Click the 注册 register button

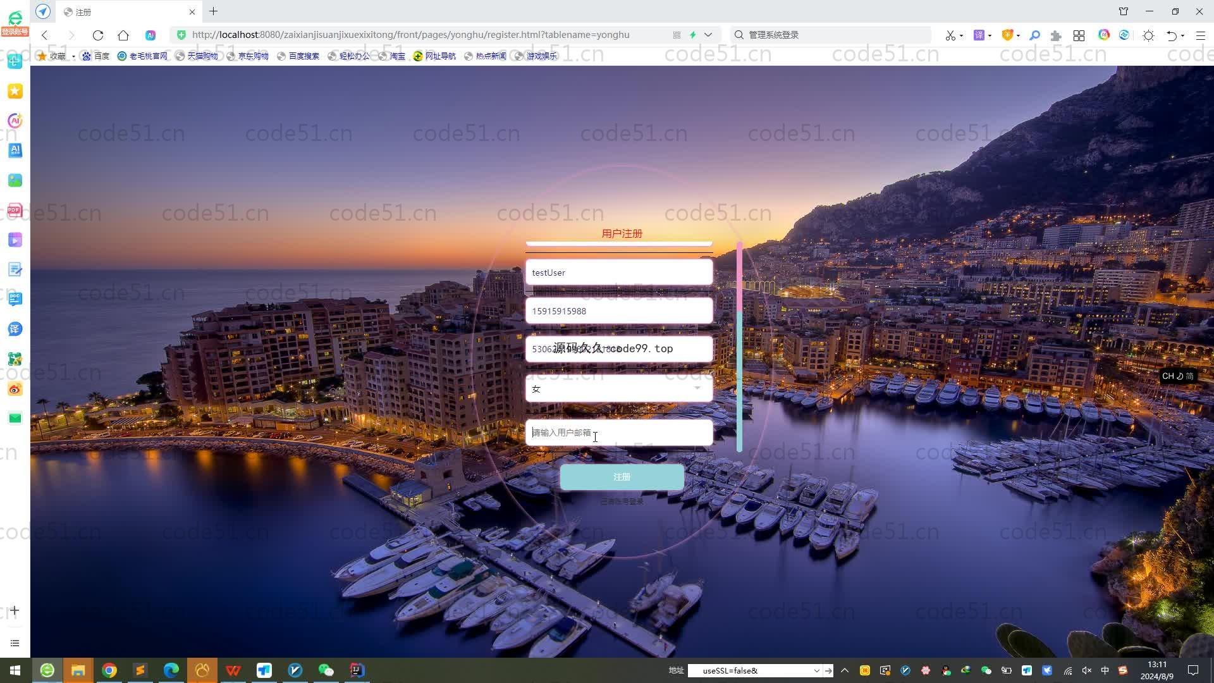pos(622,477)
